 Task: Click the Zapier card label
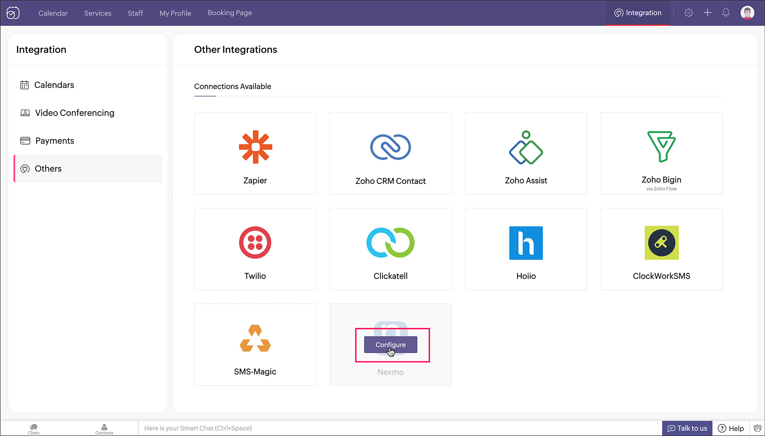[255, 181]
